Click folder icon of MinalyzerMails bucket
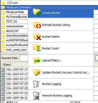The image size is (98, 103). 3,12
